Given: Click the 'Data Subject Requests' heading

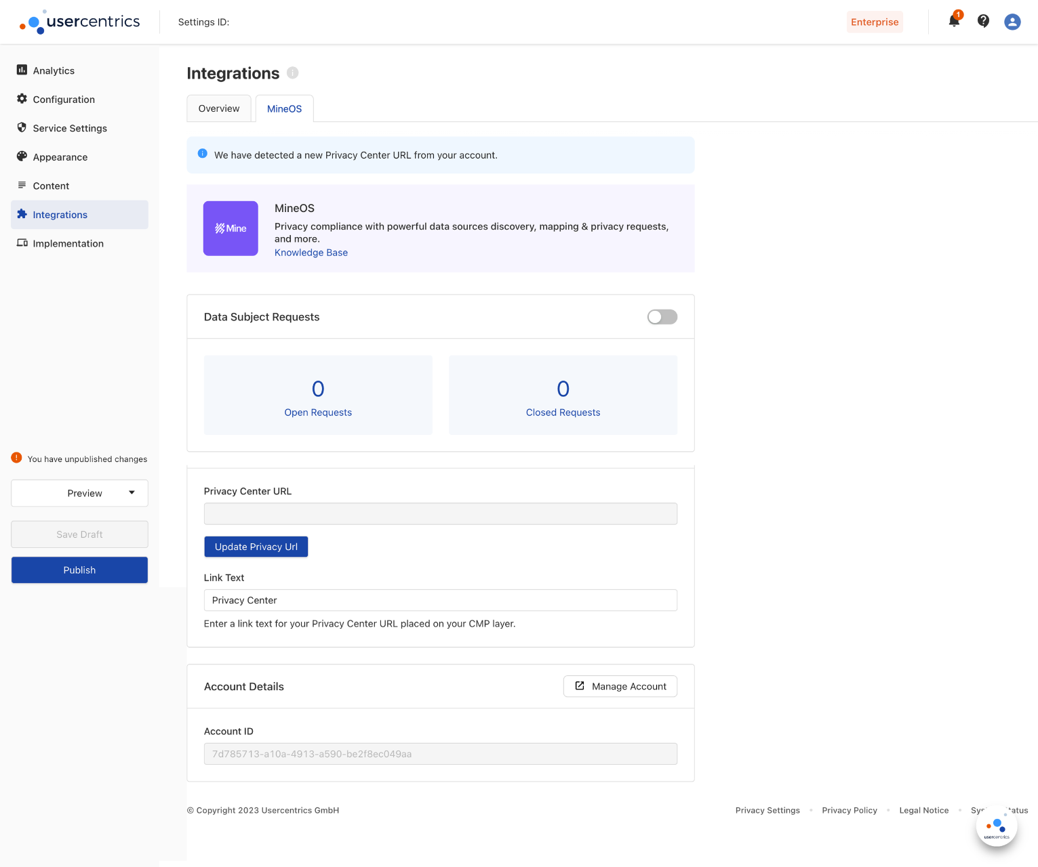Looking at the screenshot, I should (262, 317).
